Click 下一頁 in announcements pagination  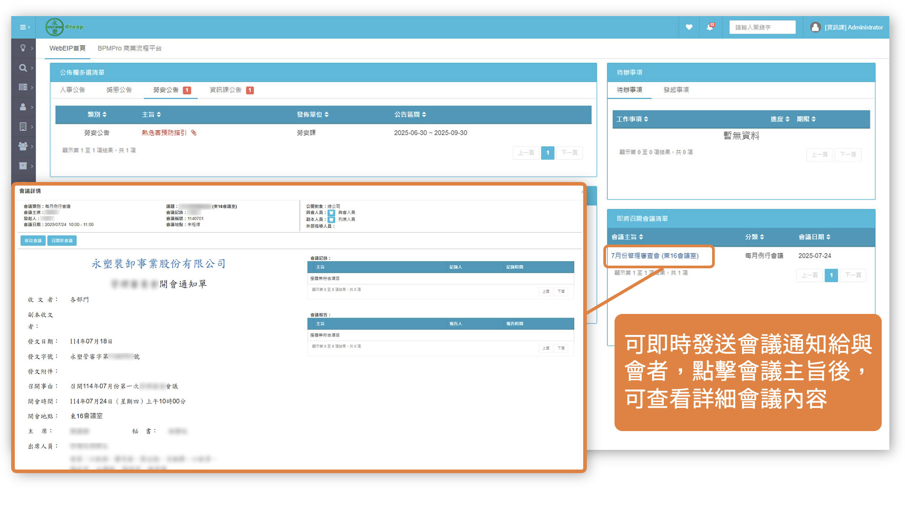(x=569, y=153)
